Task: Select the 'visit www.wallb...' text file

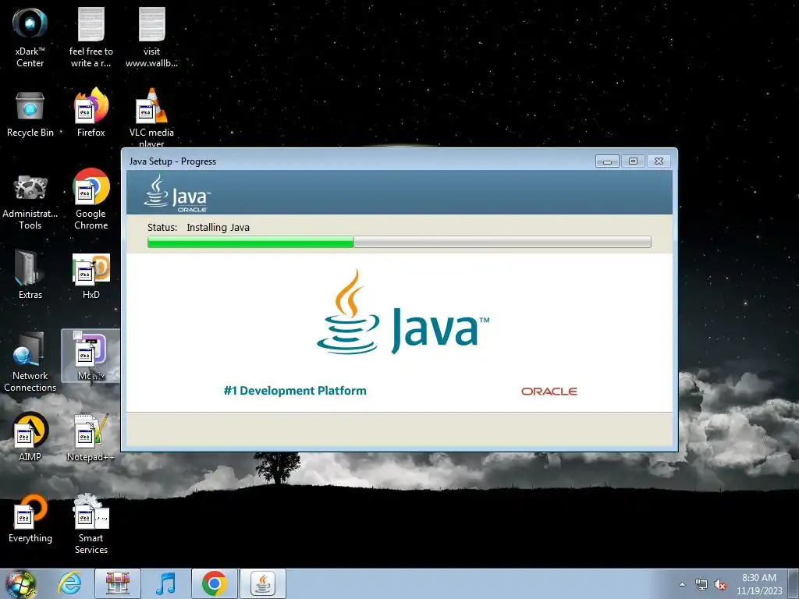Action: pyautogui.click(x=151, y=37)
